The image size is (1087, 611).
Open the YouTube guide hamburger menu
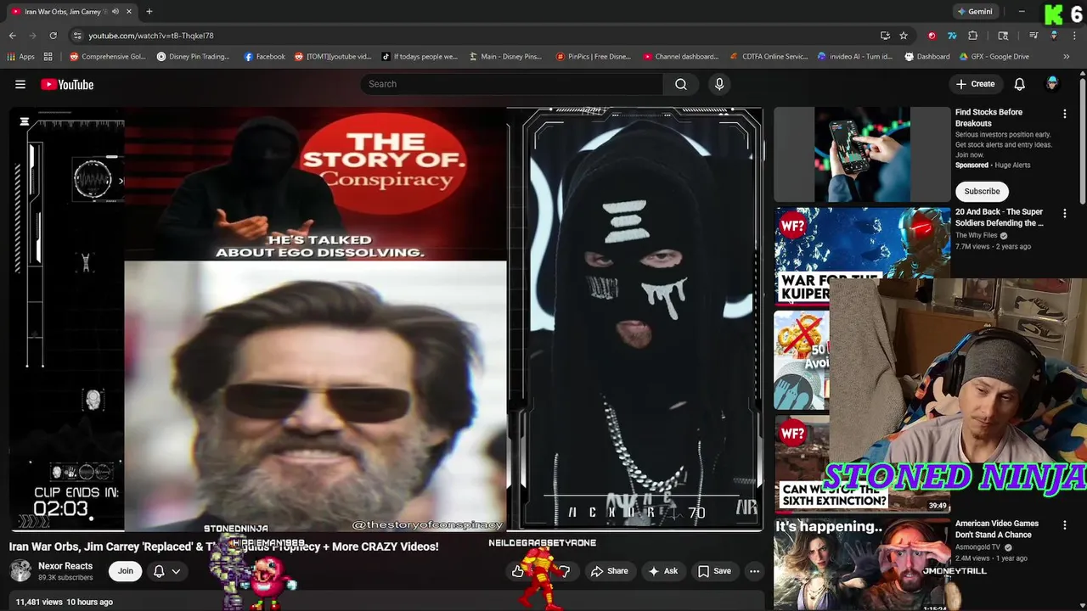pyautogui.click(x=20, y=84)
